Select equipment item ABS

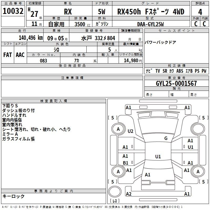pyautogui.click(x=180, y=71)
